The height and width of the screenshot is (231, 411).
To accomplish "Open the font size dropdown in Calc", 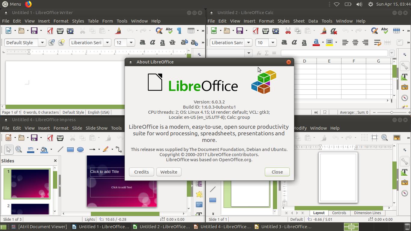I will (x=273, y=42).
